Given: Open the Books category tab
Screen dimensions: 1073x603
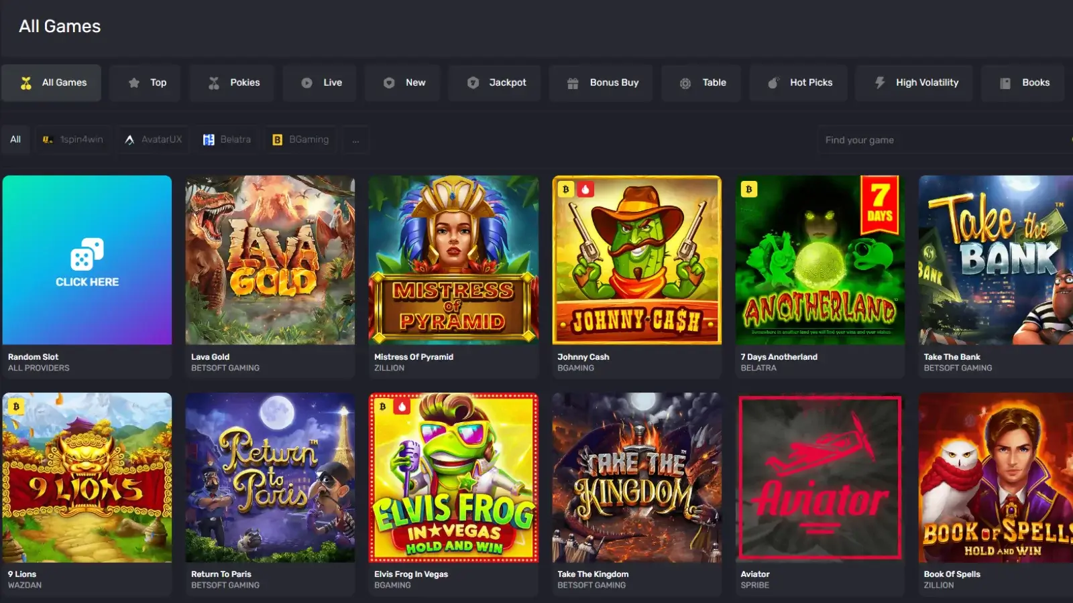Looking at the screenshot, I should (x=1023, y=83).
